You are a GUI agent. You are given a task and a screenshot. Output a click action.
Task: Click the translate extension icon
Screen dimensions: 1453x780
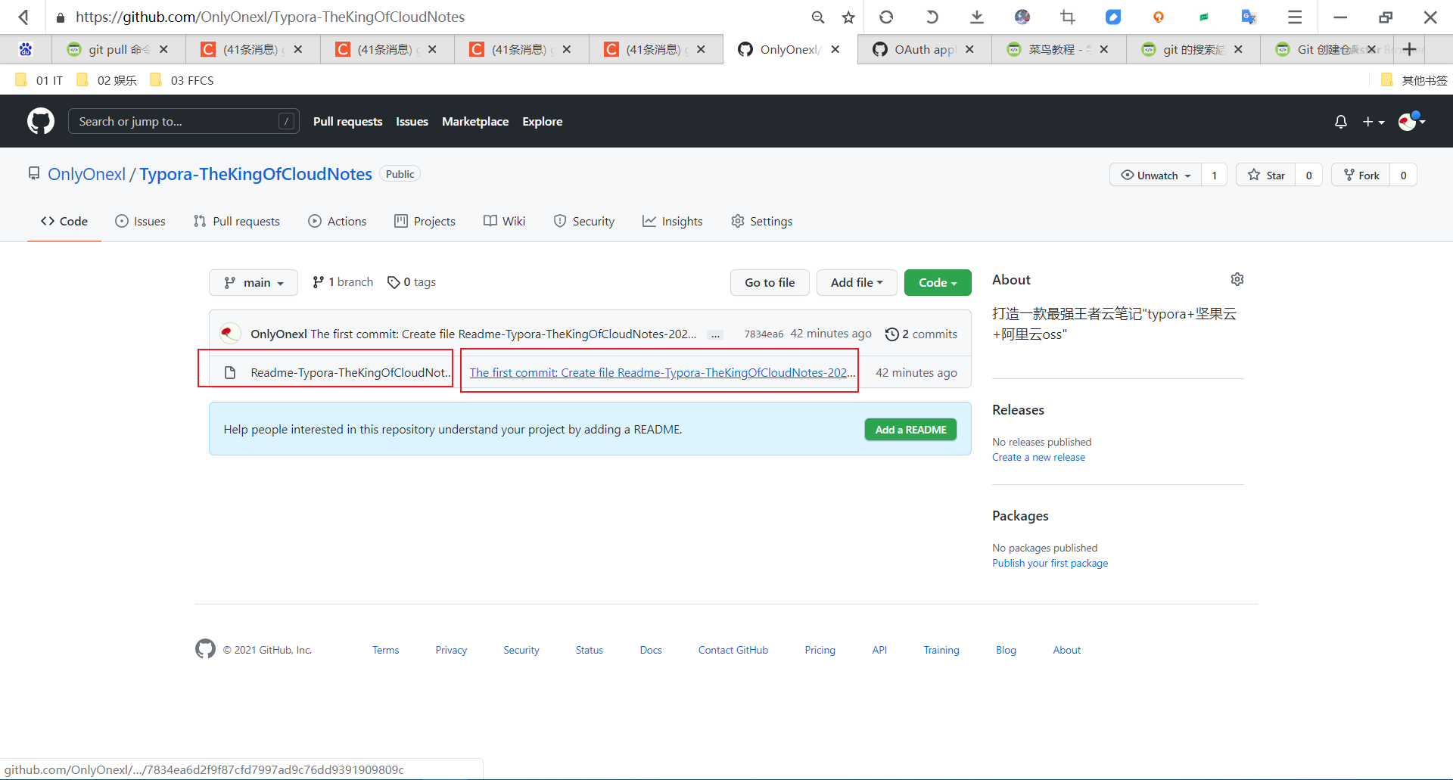tap(1249, 17)
